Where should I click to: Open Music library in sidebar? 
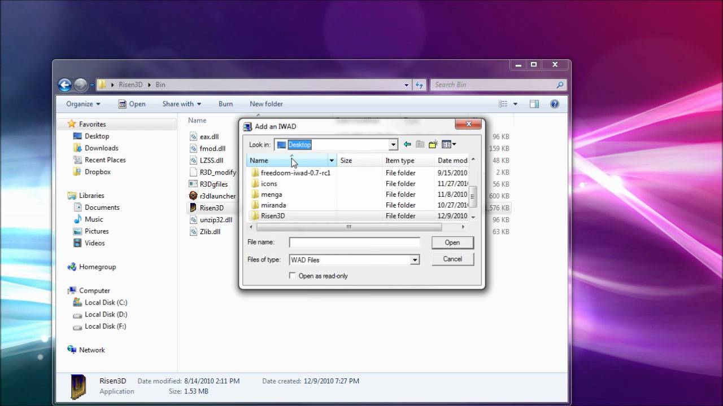click(88, 219)
